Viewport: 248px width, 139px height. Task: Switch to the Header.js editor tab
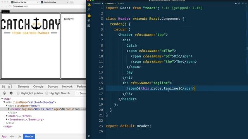[110, 3]
